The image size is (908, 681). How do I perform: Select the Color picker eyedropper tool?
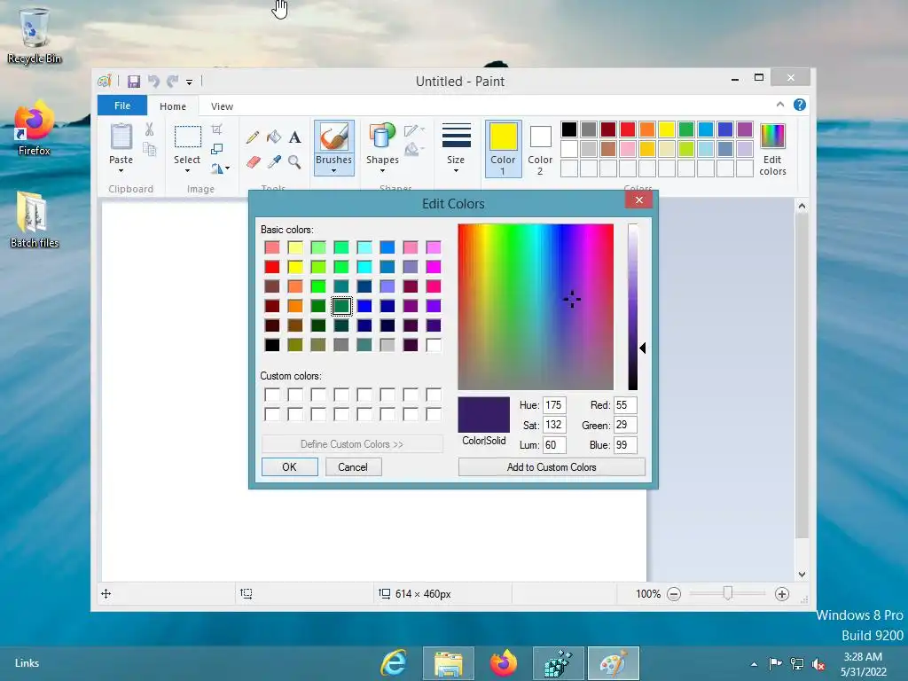point(274,161)
